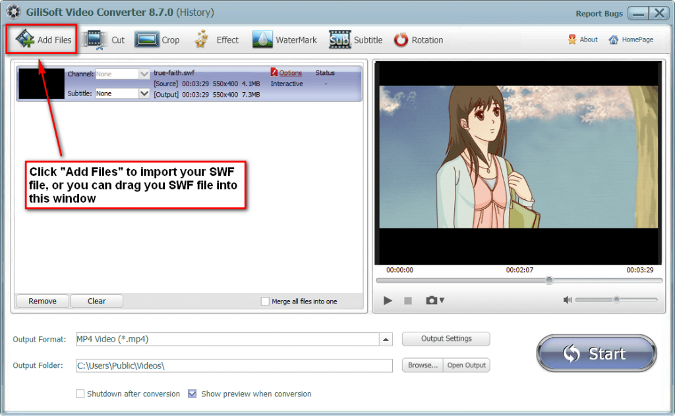This screenshot has height=416, width=675.
Task: Open the Subtitle tool
Action: pos(355,39)
